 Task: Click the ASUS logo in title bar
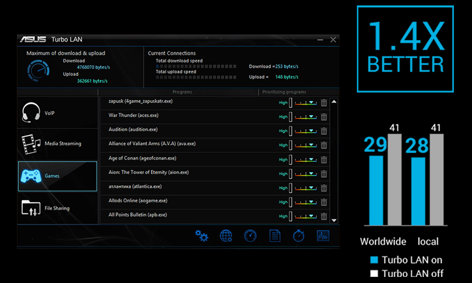(33, 39)
